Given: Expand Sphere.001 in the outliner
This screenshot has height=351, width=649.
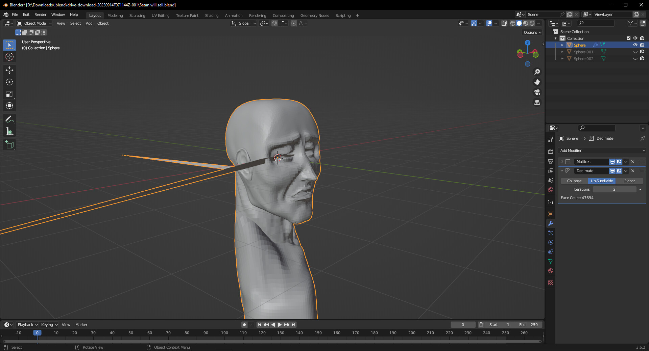Looking at the screenshot, I should pos(562,52).
